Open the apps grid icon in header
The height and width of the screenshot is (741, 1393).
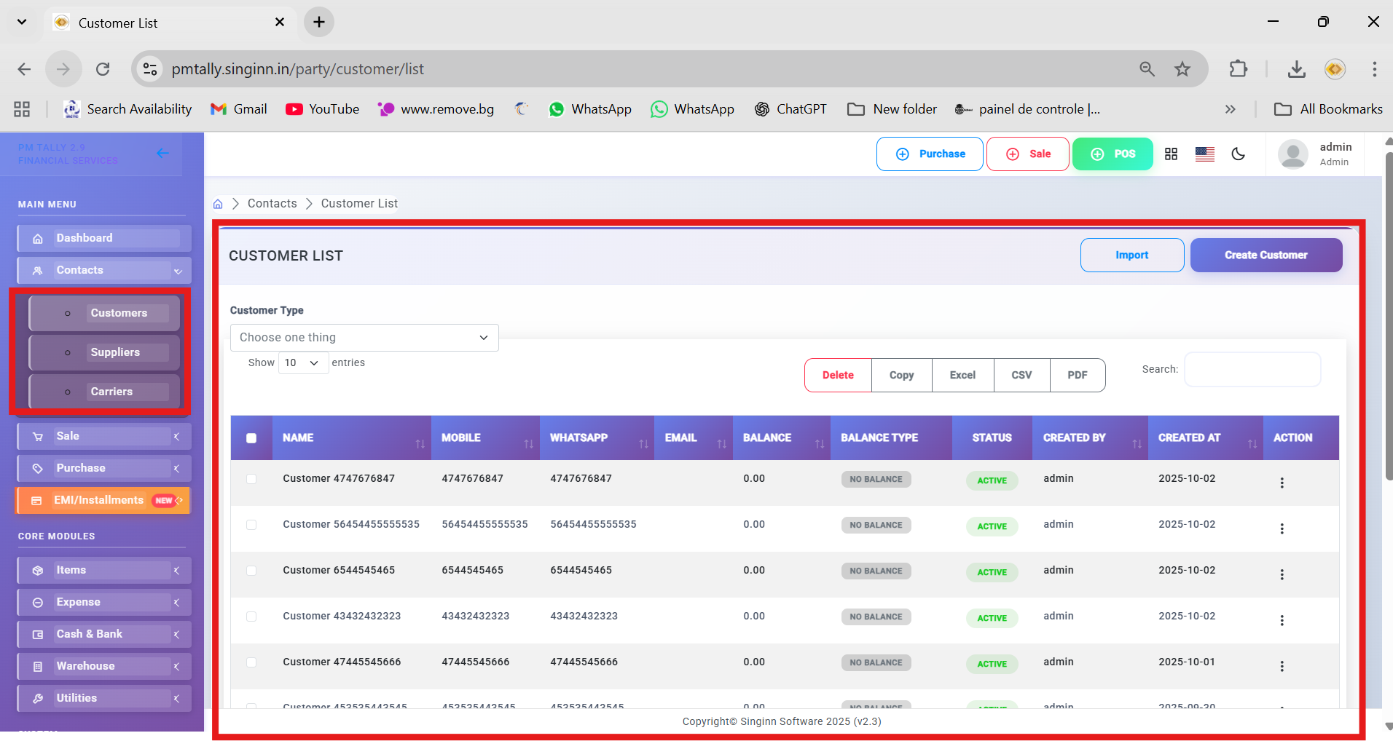coord(1171,154)
